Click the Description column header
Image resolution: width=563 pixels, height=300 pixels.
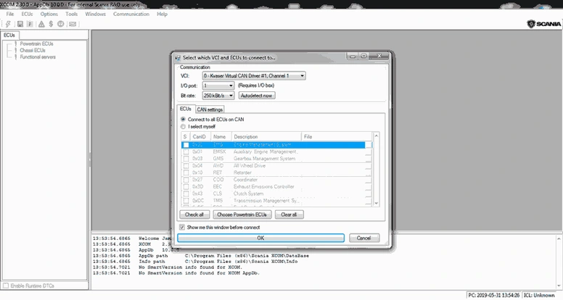(266, 136)
